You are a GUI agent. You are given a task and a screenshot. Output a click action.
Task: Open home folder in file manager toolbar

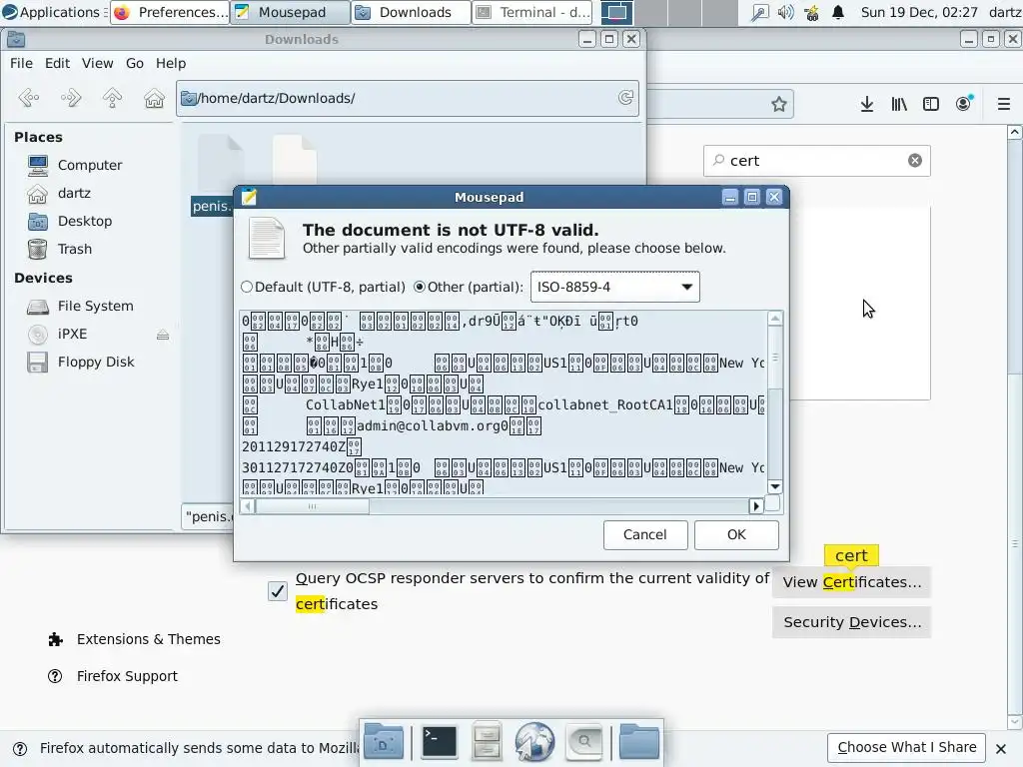click(154, 98)
